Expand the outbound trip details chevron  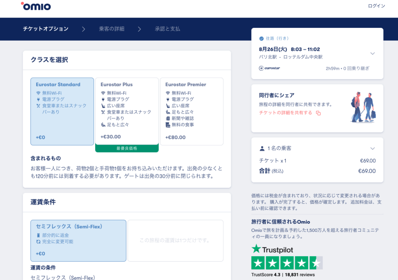[x=372, y=54]
